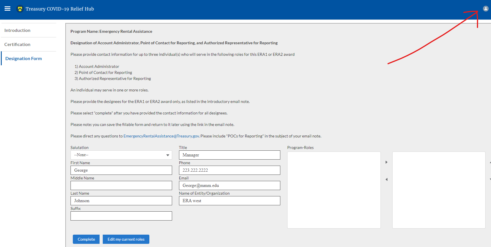Focus the Phone number field

click(229, 170)
